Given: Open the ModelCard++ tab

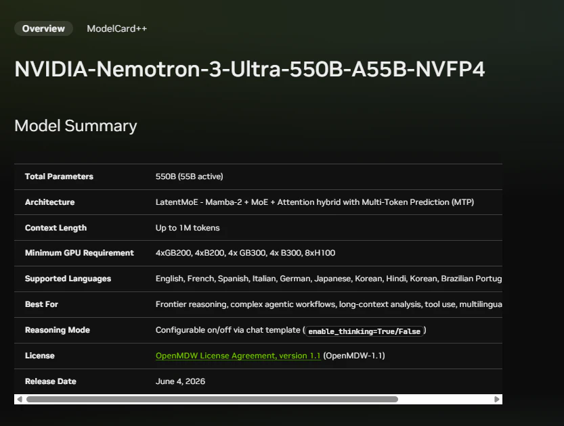Looking at the screenshot, I should coord(117,28).
